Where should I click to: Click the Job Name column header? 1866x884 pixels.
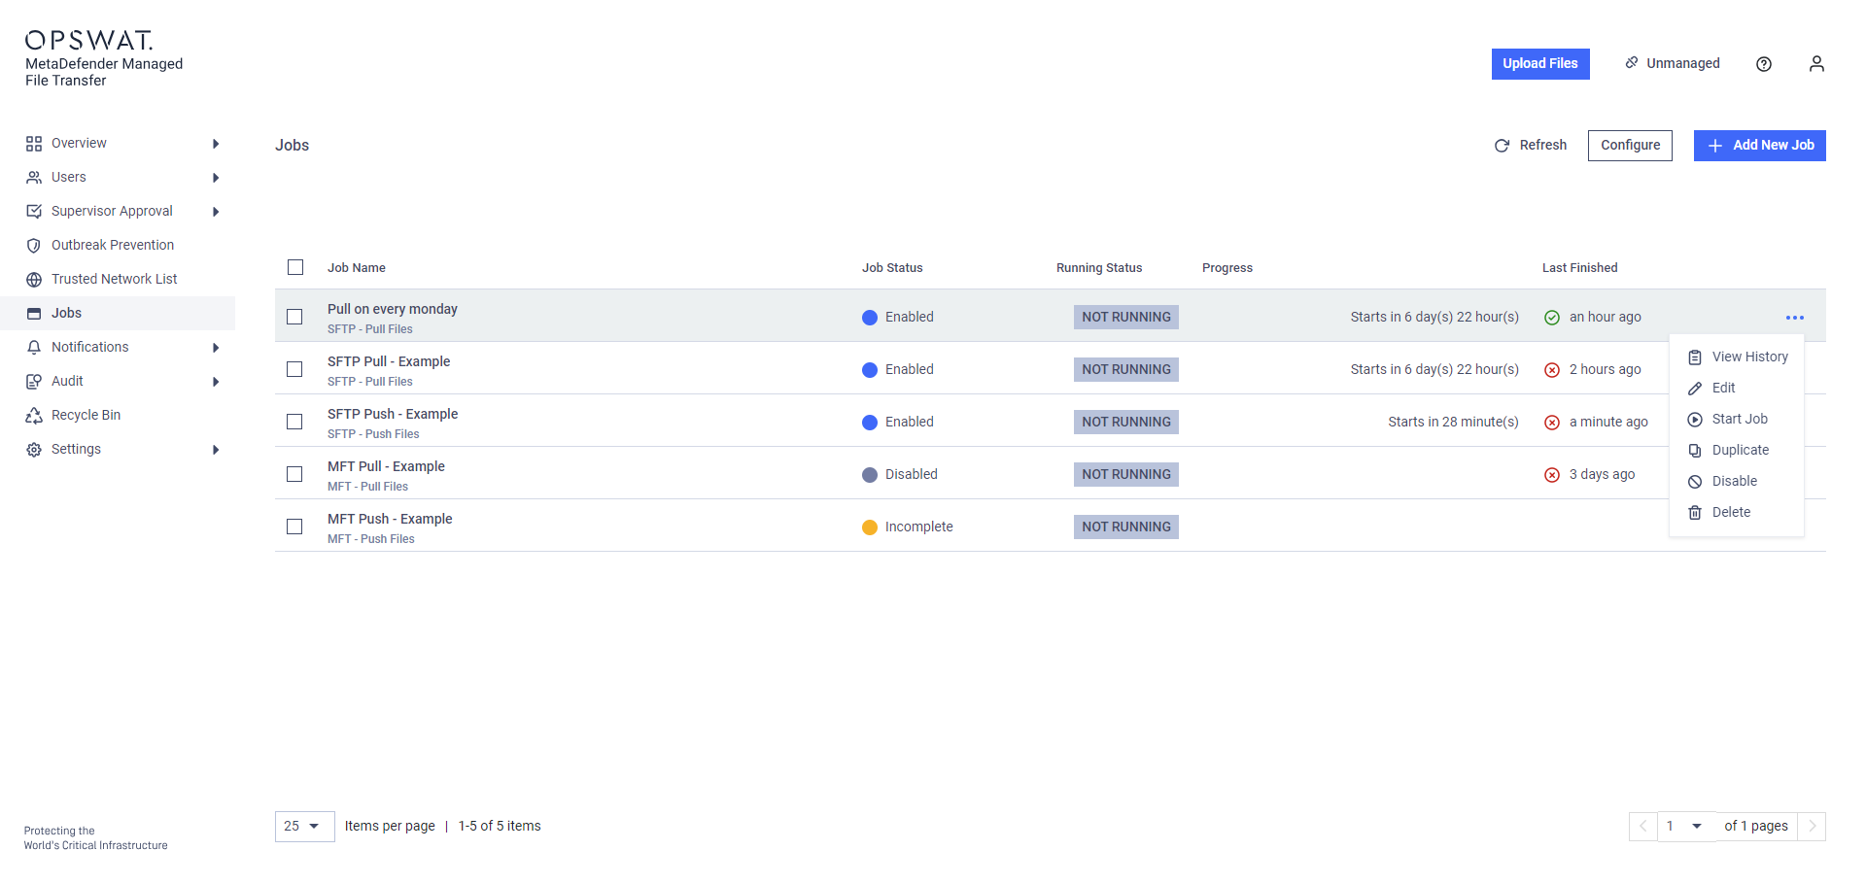click(x=357, y=268)
